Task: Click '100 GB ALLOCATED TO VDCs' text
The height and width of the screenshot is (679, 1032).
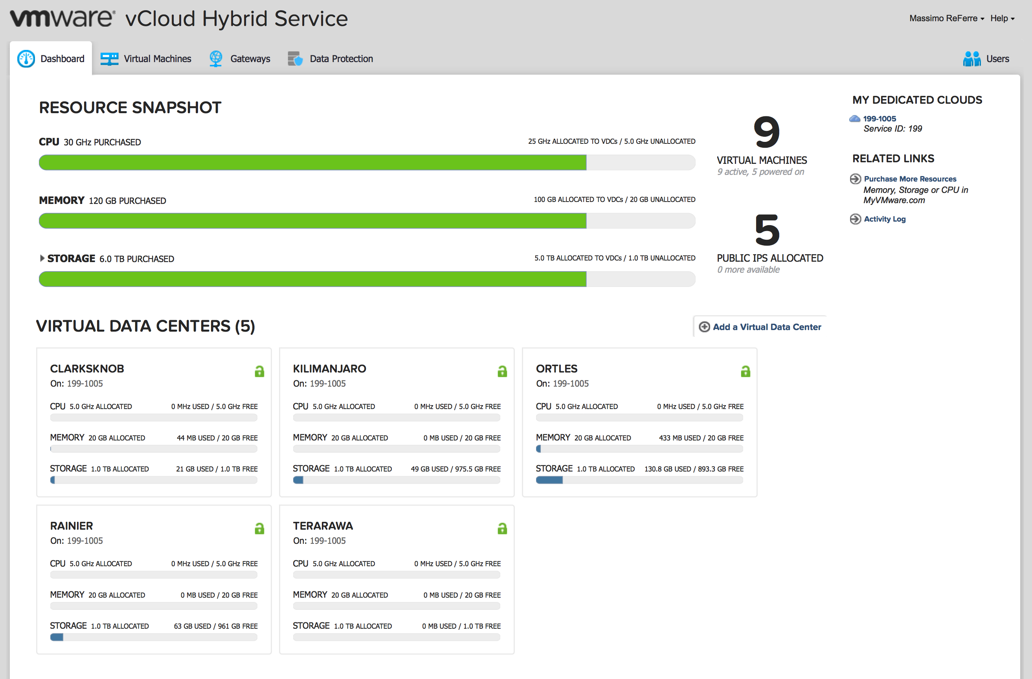Action: [x=578, y=200]
